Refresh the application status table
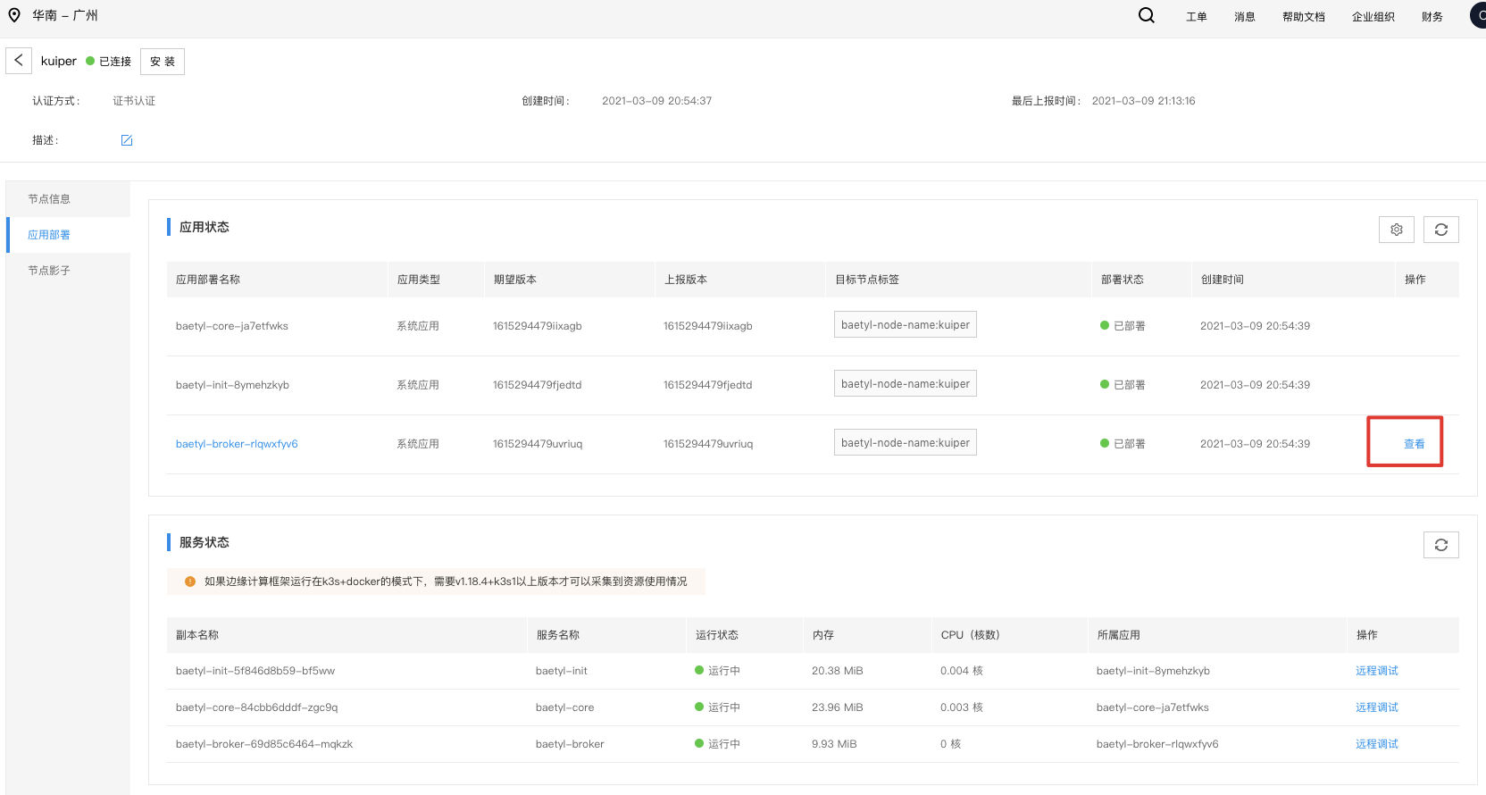Viewport: 1486px width, 795px height. coord(1441,230)
